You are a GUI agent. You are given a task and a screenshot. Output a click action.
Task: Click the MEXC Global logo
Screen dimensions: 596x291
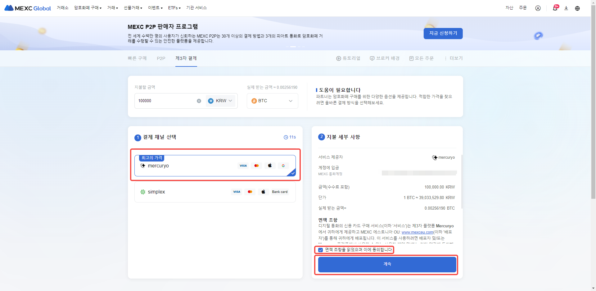[28, 8]
